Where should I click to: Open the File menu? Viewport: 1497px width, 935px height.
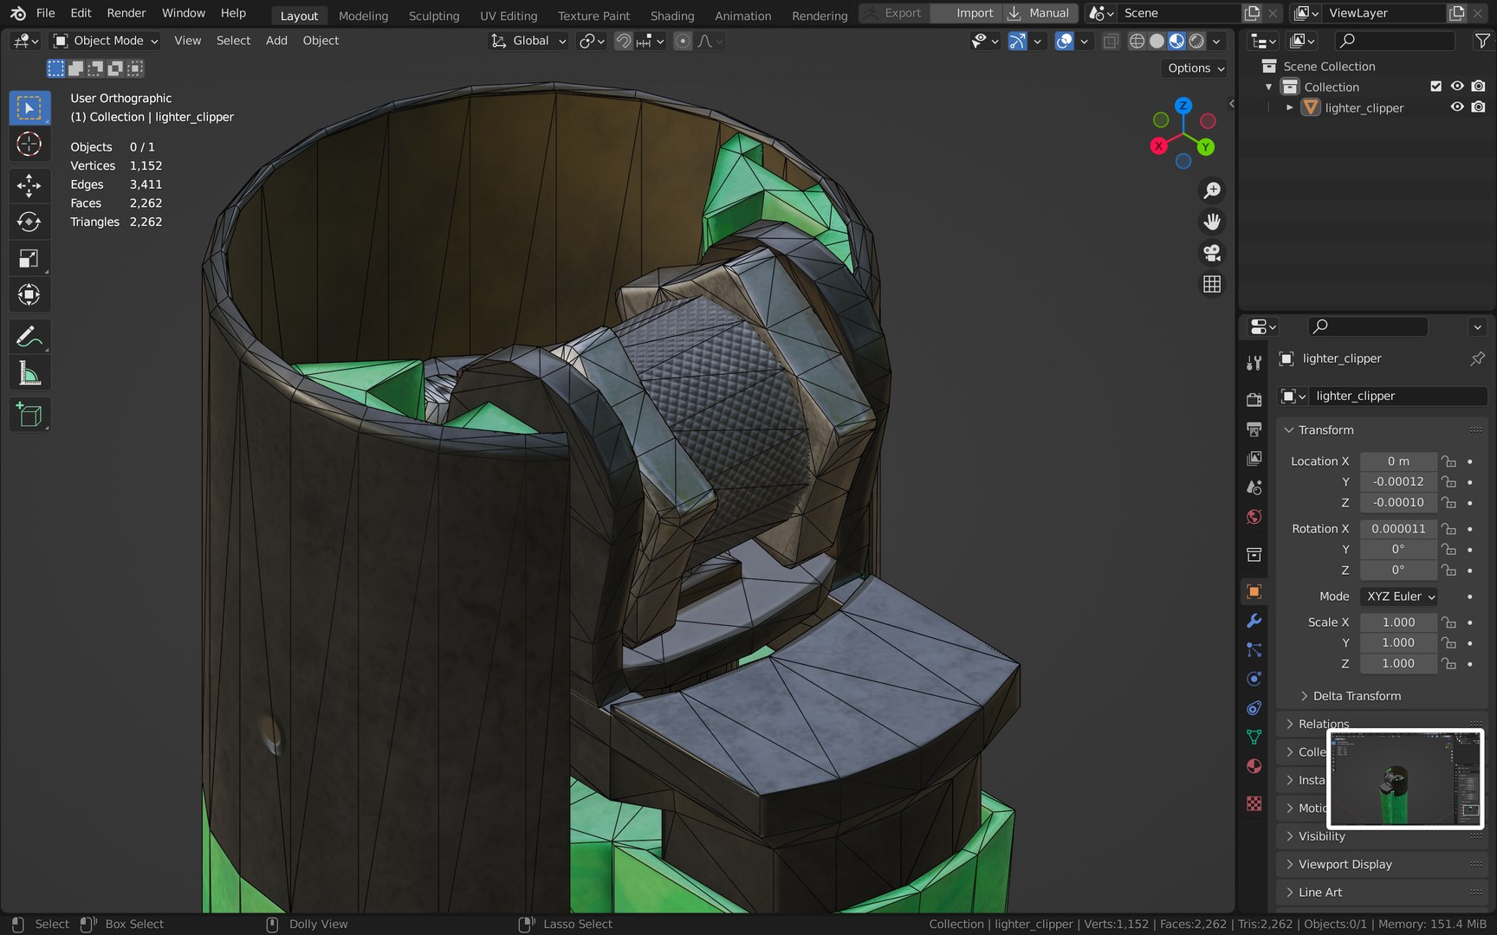point(46,13)
